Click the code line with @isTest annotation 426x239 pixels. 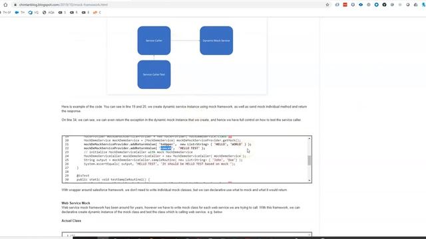(x=83, y=175)
